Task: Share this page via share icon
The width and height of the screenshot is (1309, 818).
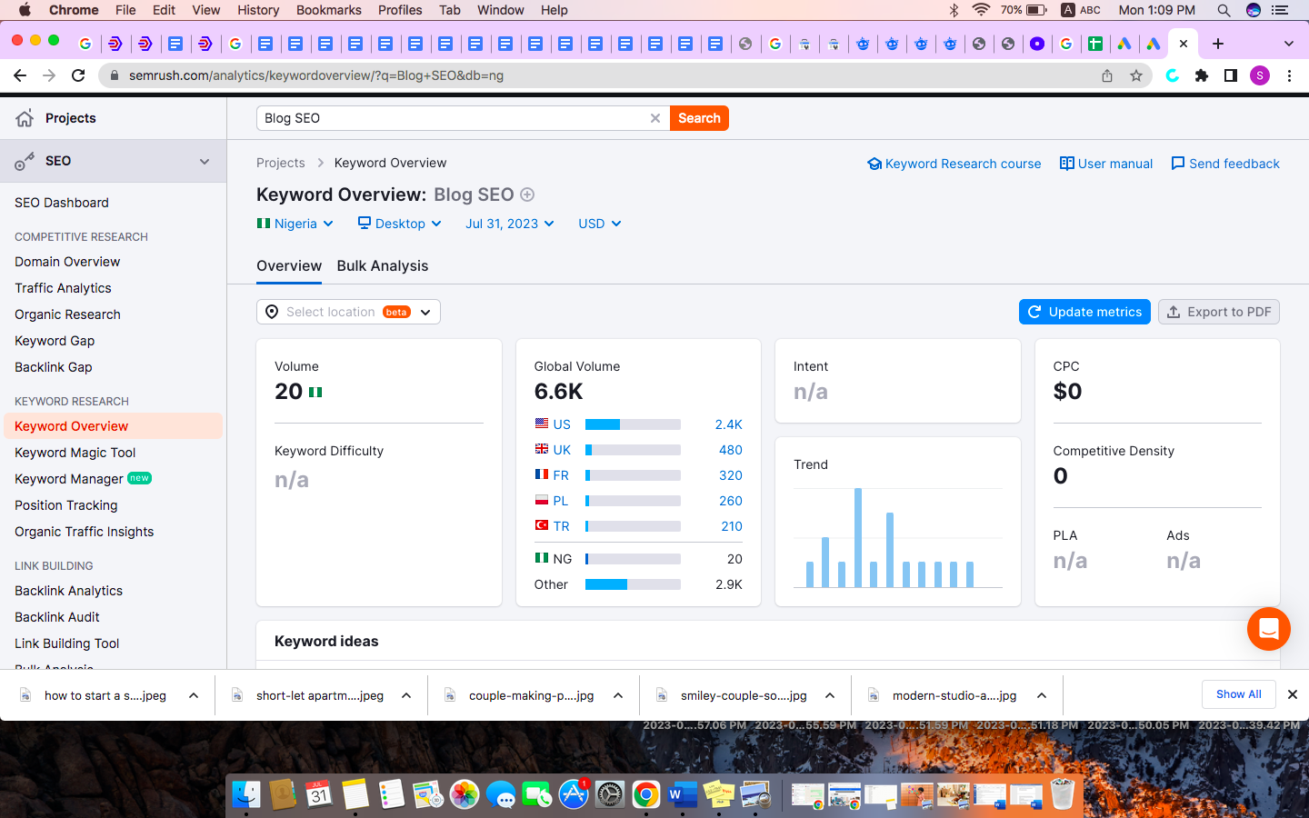Action: point(1107,75)
